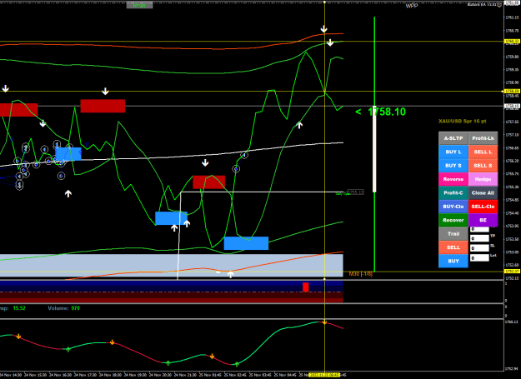Click the A-SLTP panel button
Image resolution: width=521 pixels, height=379 pixels.
453,138
